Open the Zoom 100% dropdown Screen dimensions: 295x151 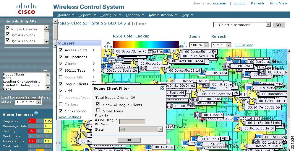point(199,45)
